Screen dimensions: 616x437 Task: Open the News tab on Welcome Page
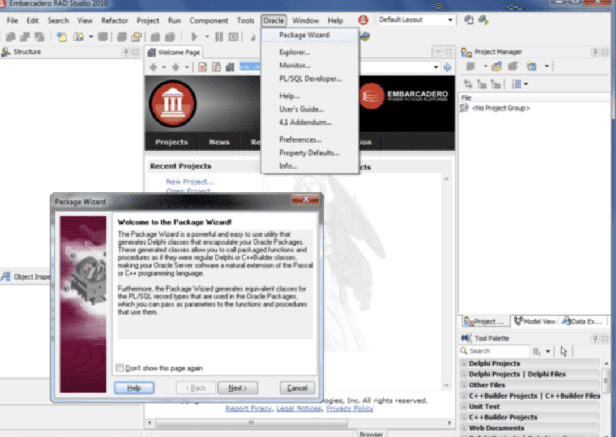point(219,142)
